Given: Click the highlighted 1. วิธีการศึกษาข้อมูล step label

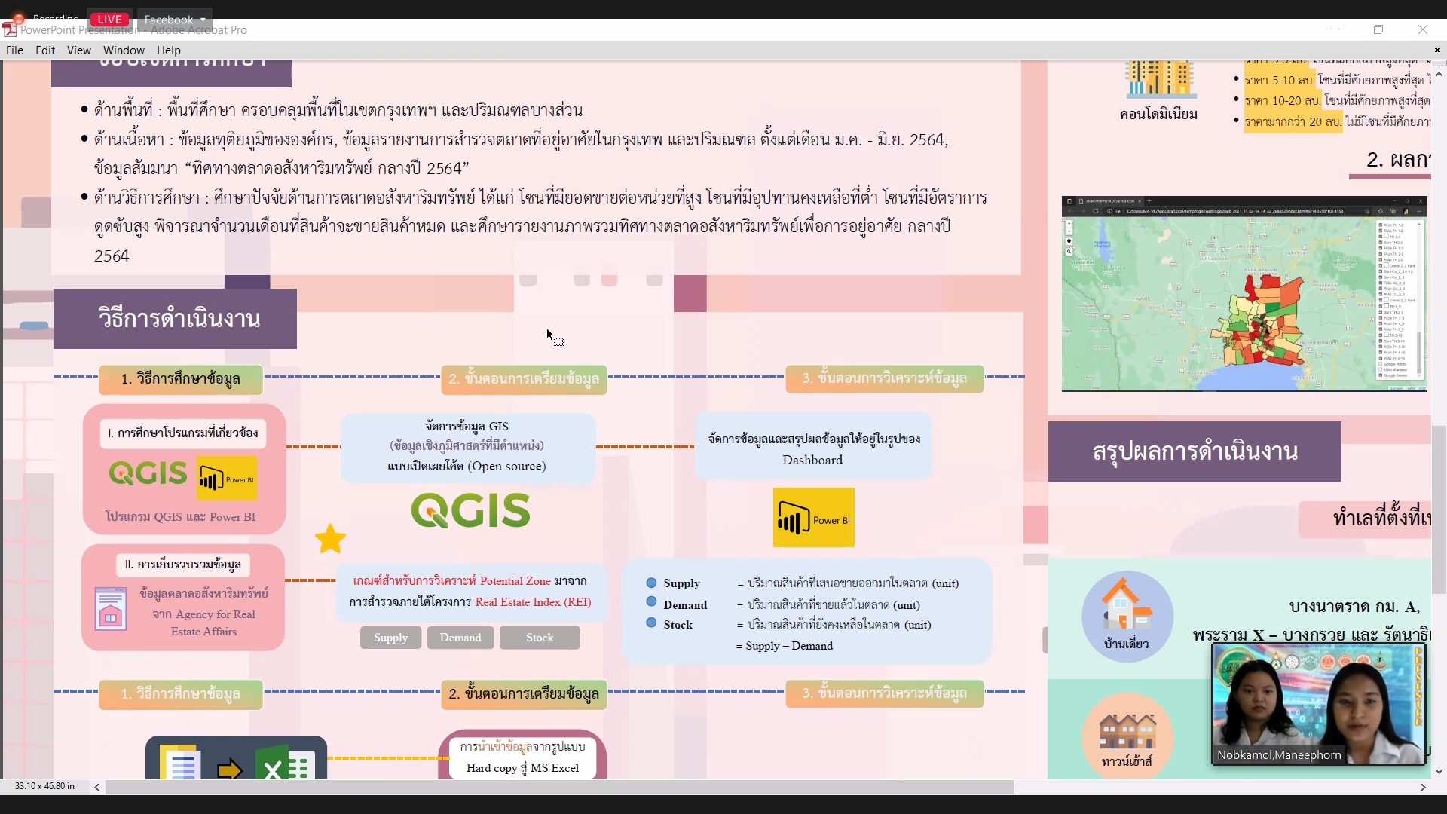Looking at the screenshot, I should (x=181, y=379).
